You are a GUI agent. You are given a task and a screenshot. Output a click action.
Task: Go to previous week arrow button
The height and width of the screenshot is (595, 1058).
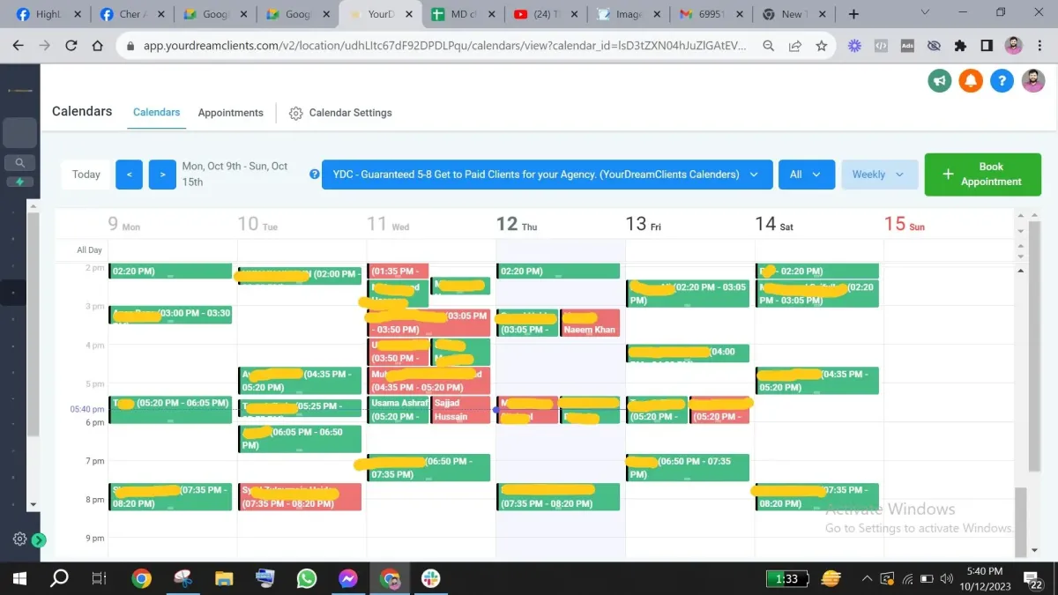(129, 175)
